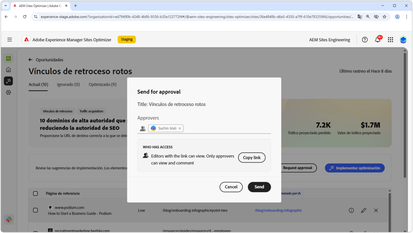Toggle the select-all checkbox in table header
Image resolution: width=413 pixels, height=233 pixels.
click(x=35, y=193)
